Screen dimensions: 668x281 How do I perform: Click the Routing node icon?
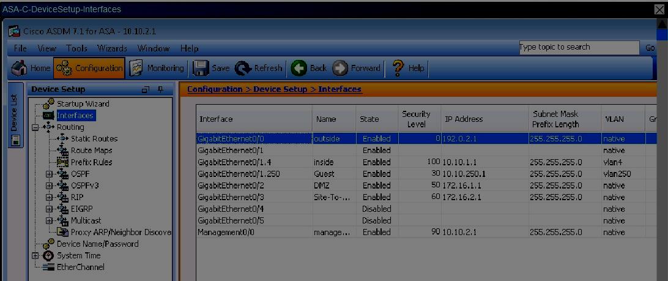[x=48, y=127]
